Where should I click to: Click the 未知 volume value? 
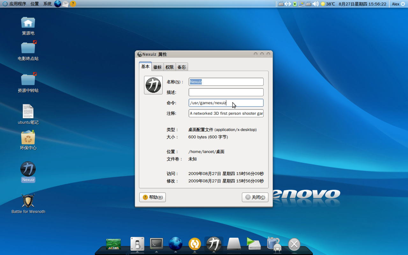tap(193, 159)
